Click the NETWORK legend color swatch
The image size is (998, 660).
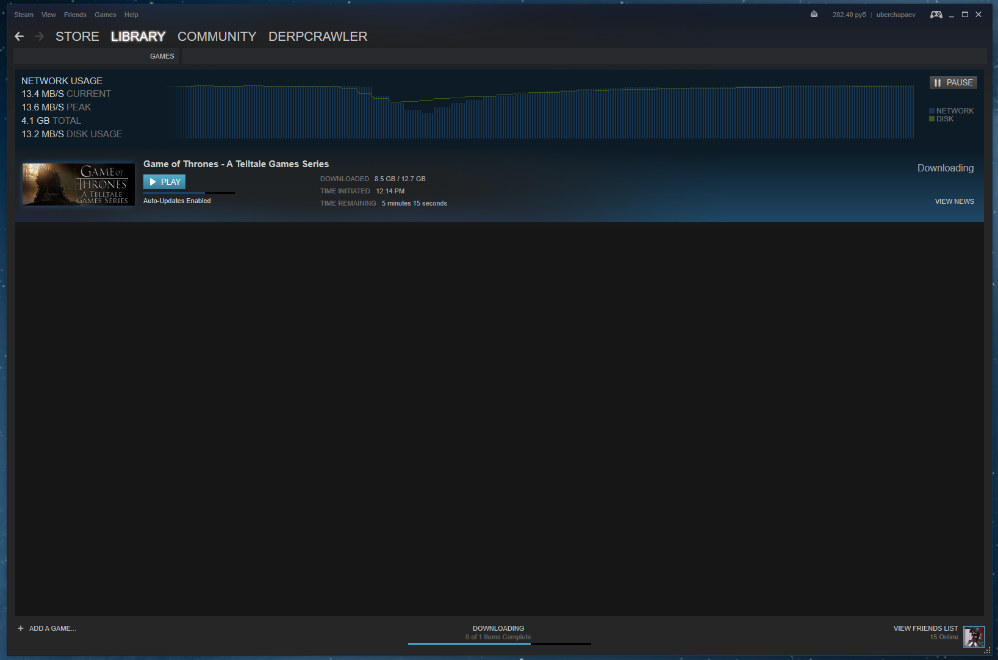pyautogui.click(x=932, y=111)
